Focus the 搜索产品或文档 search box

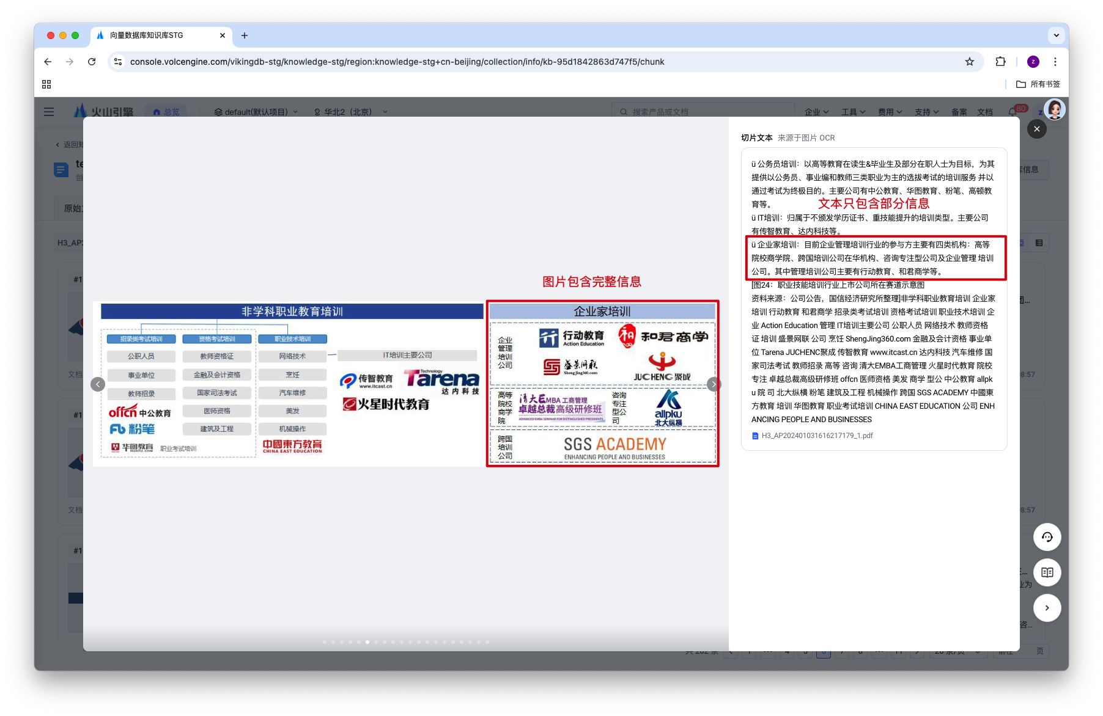[x=702, y=112]
